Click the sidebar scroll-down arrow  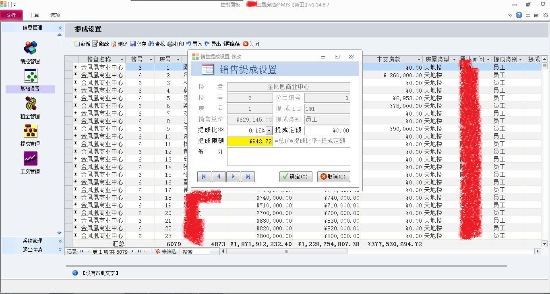pyautogui.click(x=60, y=233)
